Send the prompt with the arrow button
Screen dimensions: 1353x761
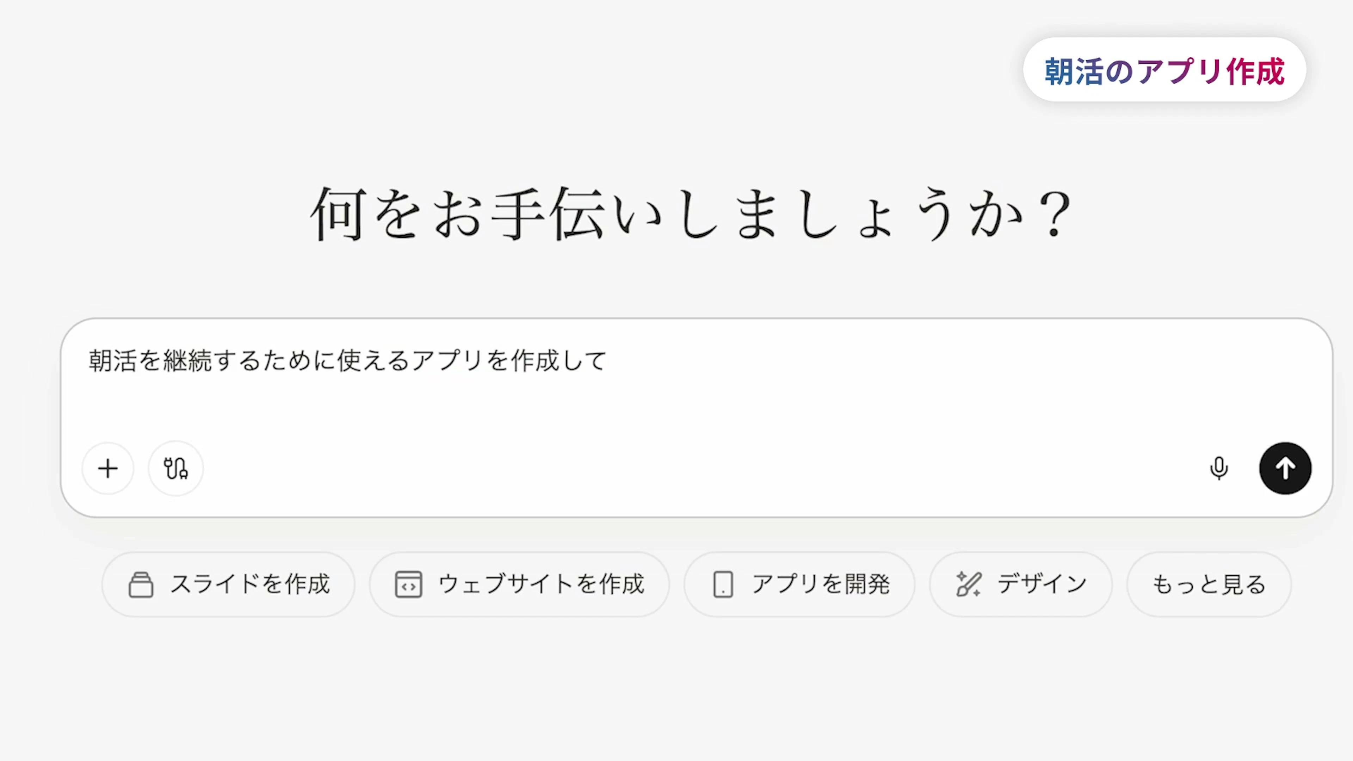pyautogui.click(x=1285, y=469)
